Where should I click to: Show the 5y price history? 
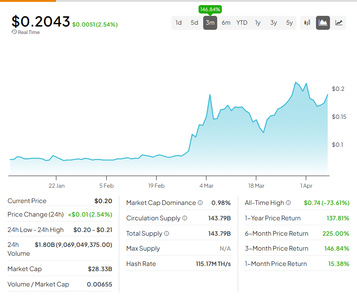289,22
